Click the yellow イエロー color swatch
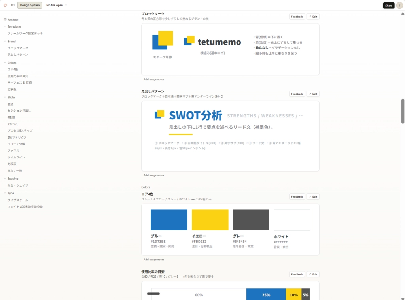Screen dimensions: 405x300 (210, 220)
